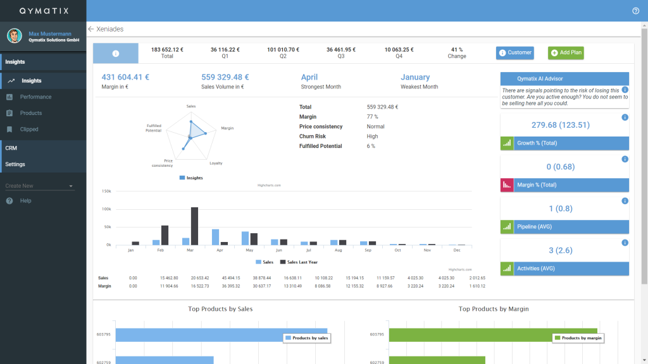
Task: Expand the Create New dropdown
Action: [39, 186]
